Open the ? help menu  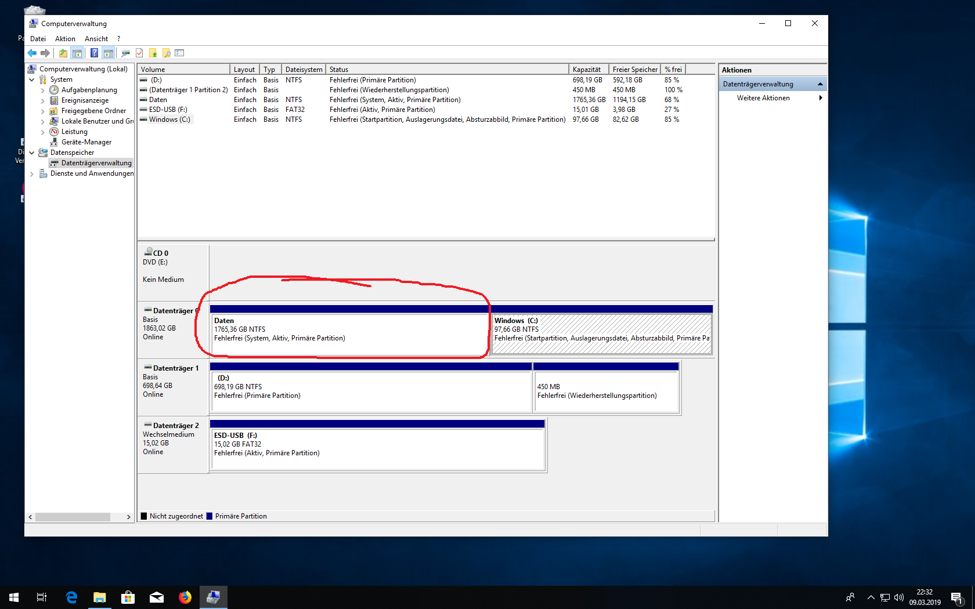click(x=118, y=39)
